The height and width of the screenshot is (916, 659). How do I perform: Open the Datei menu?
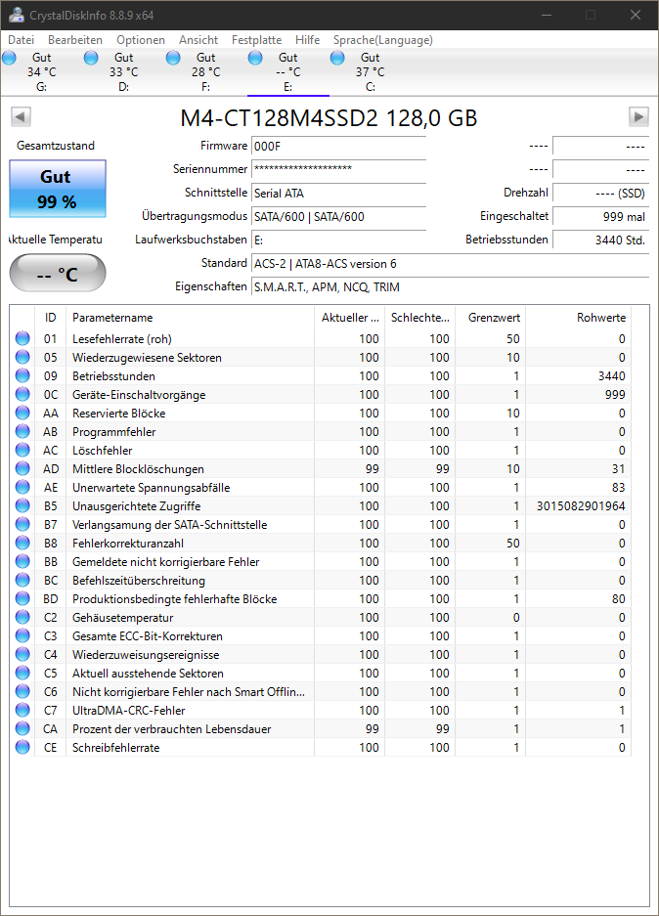[x=22, y=40]
